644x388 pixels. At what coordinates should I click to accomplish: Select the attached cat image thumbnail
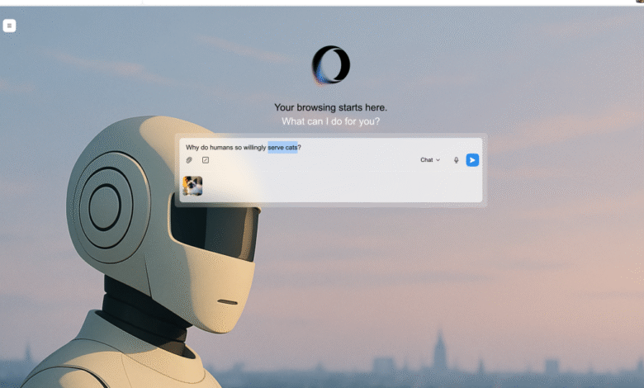click(192, 186)
